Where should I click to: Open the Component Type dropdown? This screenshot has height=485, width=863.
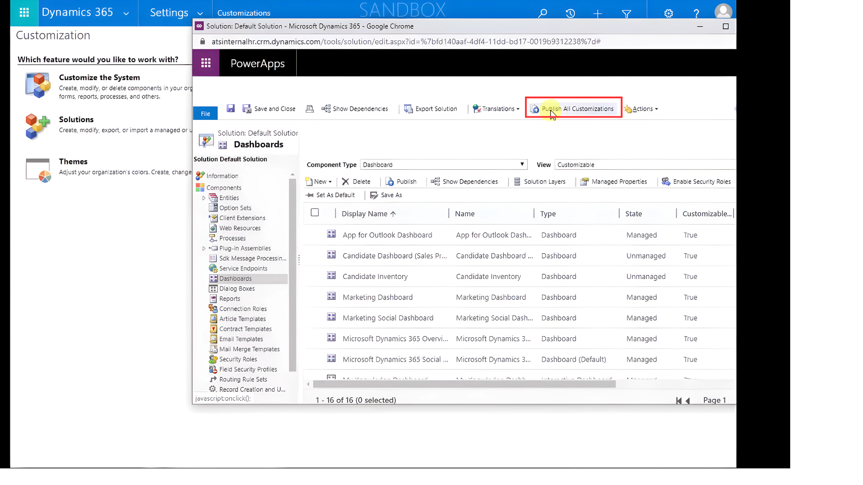pos(444,164)
